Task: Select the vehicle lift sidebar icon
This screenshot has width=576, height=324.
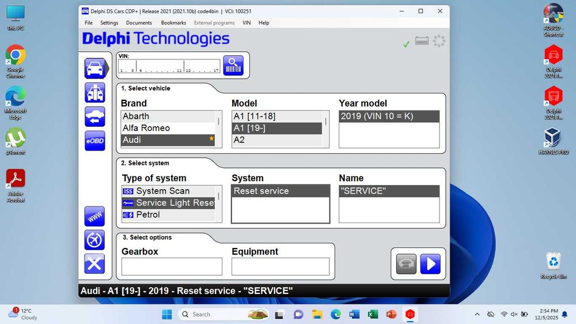Action: pos(95,92)
